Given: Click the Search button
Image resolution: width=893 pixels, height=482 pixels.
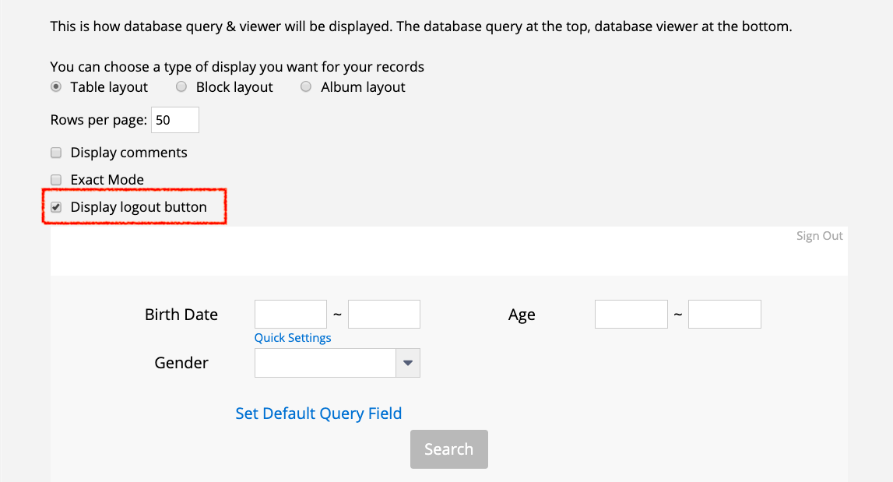Looking at the screenshot, I should (x=448, y=449).
